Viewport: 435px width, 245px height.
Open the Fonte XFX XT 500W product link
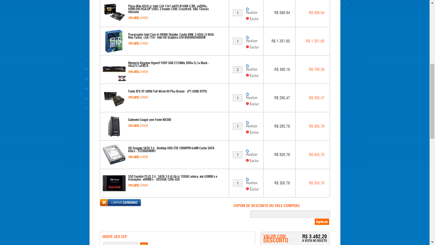coord(167,92)
